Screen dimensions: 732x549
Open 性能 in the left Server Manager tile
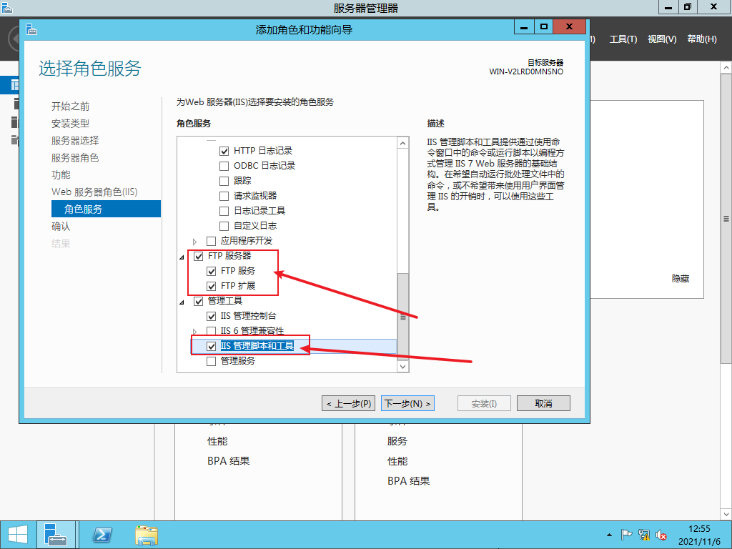point(217,441)
